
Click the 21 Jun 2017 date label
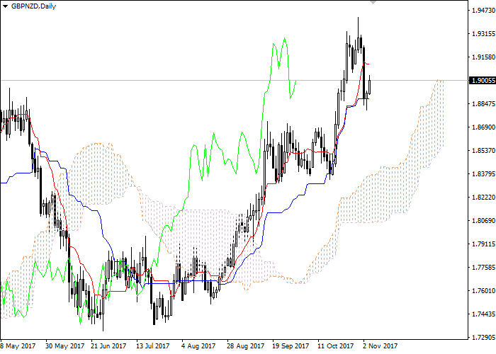[108, 346]
